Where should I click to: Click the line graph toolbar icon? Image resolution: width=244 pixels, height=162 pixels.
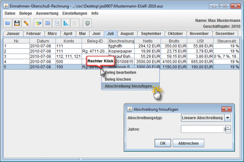pyautogui.click(x=48, y=23)
